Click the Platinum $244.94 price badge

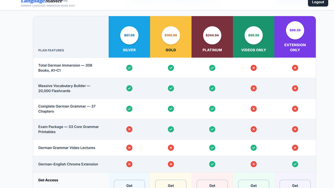(x=212, y=35)
